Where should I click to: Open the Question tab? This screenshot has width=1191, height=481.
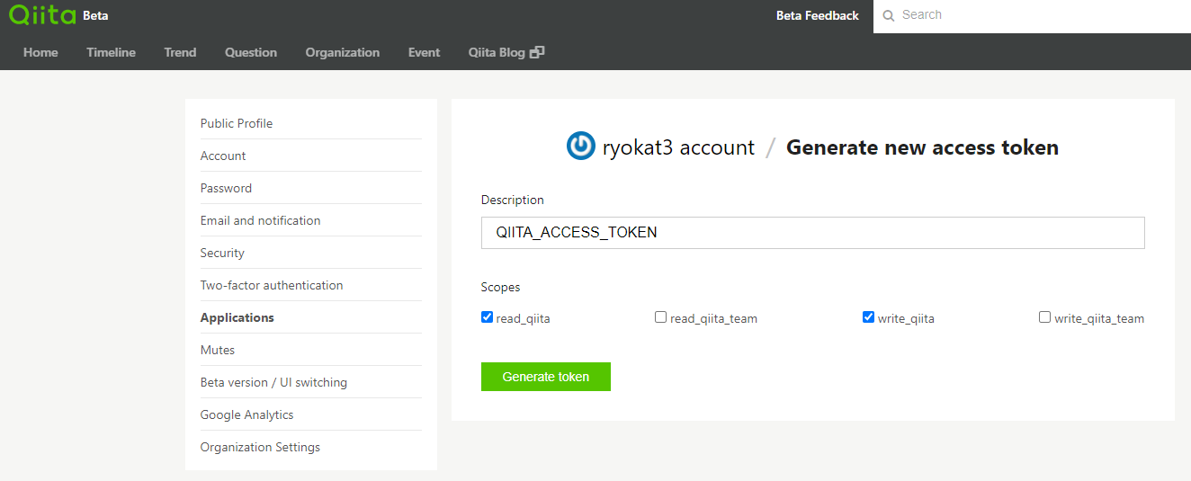(x=251, y=52)
